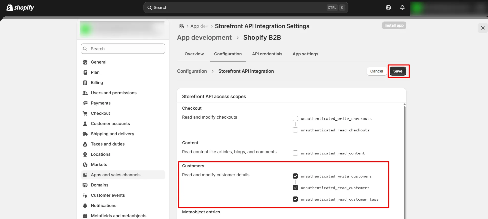Open Checkout settings

[x=123, y=113]
